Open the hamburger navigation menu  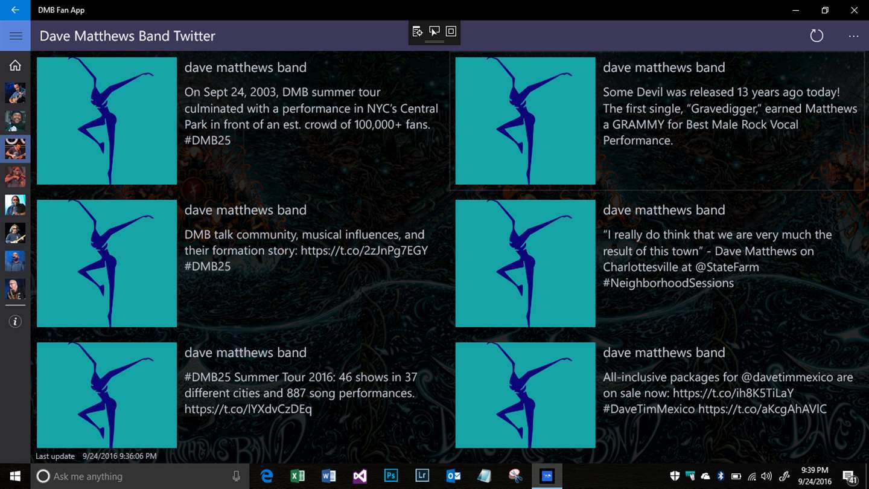[16, 36]
